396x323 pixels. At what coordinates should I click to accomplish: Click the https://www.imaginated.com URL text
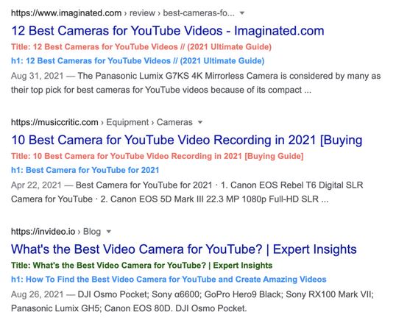pyautogui.click(x=66, y=13)
